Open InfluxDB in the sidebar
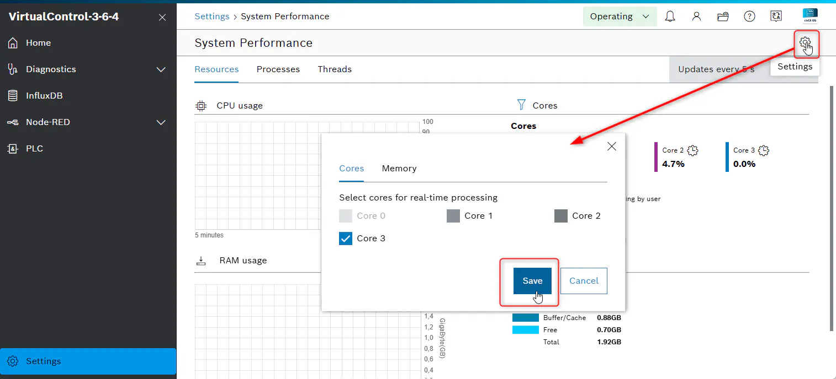 coord(88,95)
